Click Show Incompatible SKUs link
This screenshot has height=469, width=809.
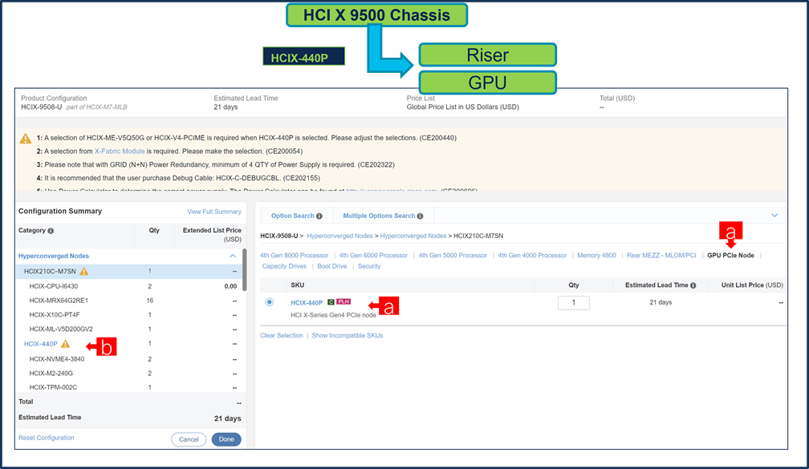click(348, 335)
